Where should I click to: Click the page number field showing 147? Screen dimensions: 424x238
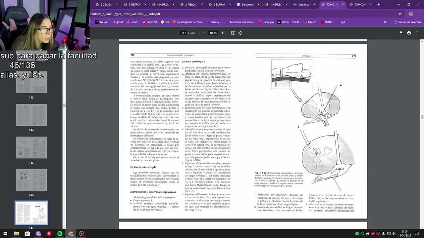coord(183,33)
